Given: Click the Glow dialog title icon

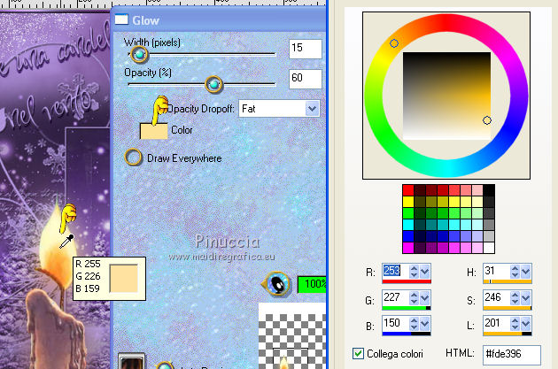Looking at the screenshot, I should 121,19.
